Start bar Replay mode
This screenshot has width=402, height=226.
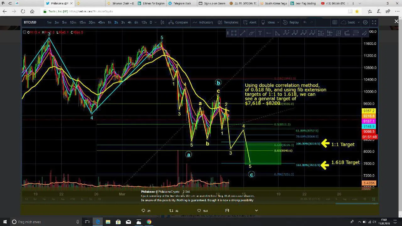click(x=291, y=22)
